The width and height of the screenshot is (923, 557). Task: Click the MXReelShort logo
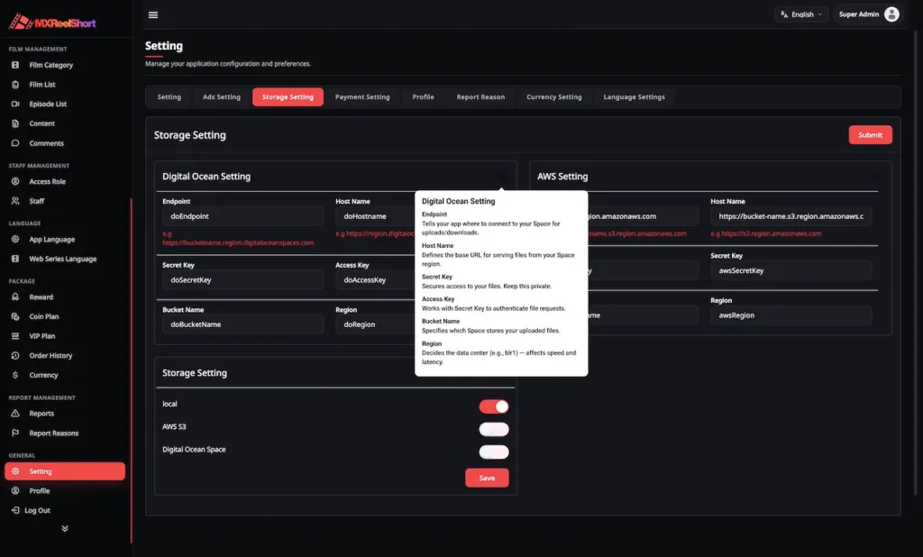click(x=51, y=23)
